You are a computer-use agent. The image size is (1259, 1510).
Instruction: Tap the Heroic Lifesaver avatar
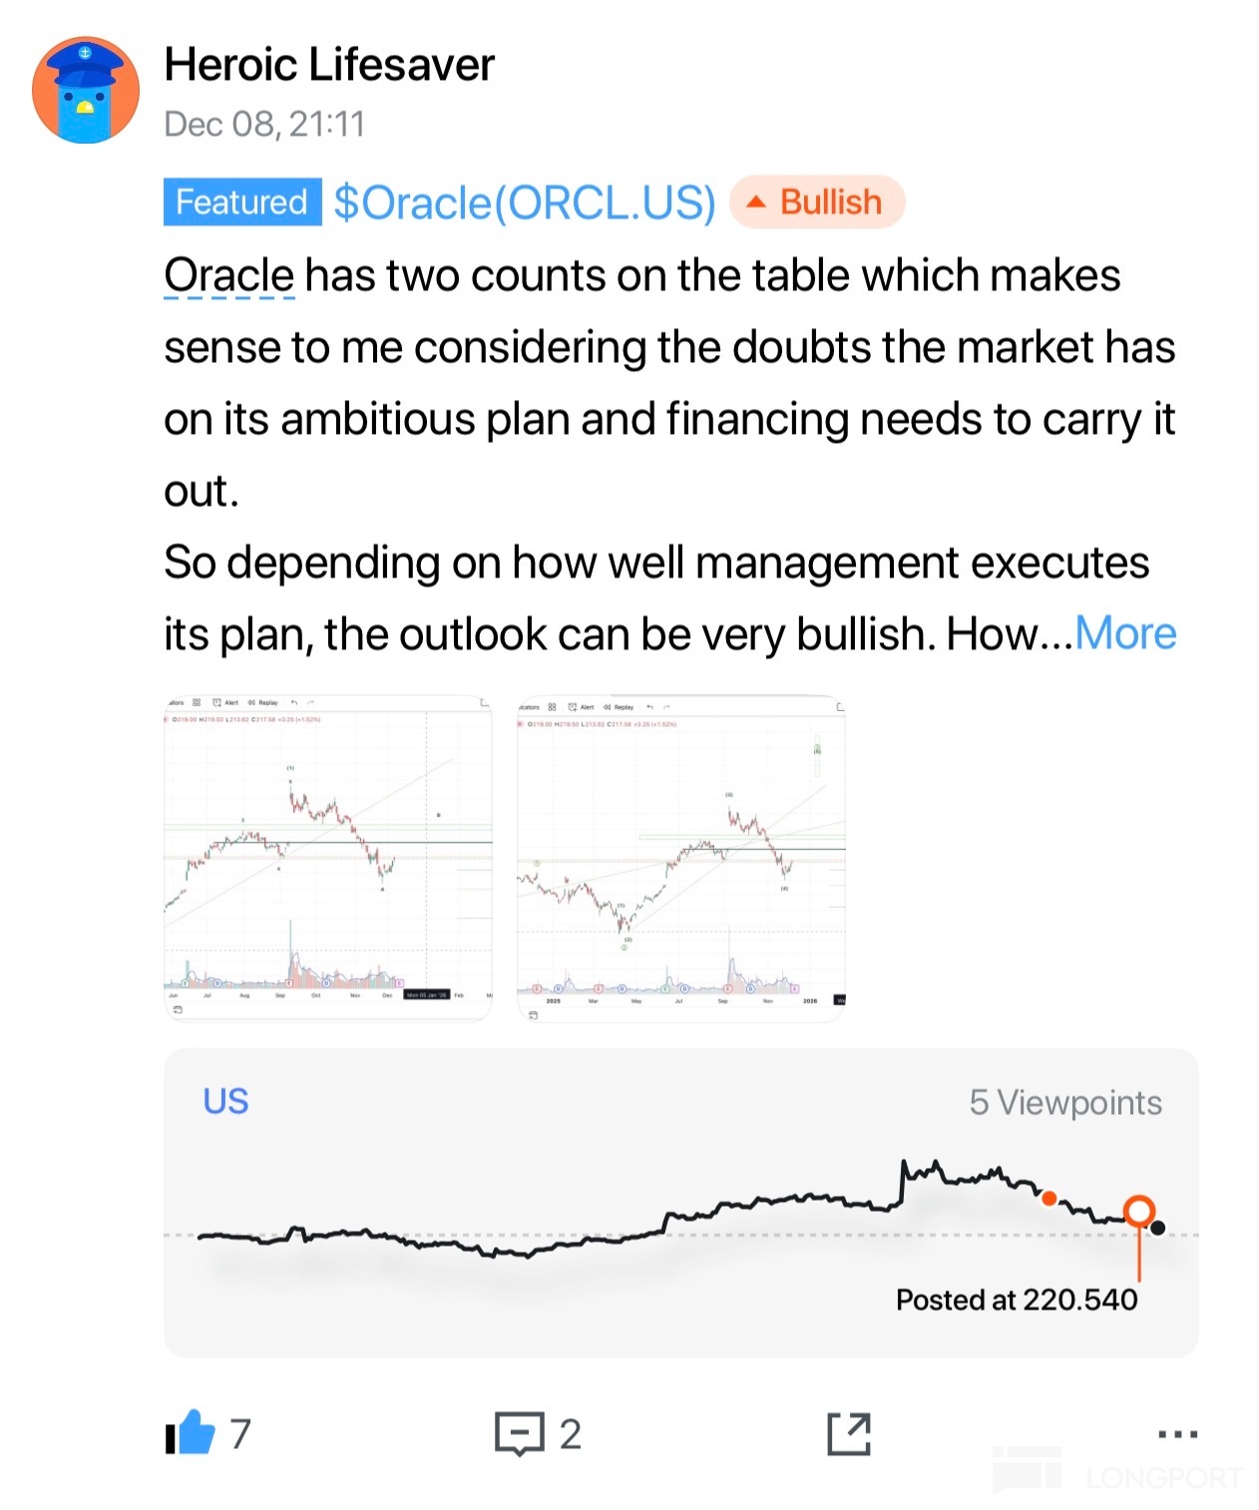[x=86, y=91]
